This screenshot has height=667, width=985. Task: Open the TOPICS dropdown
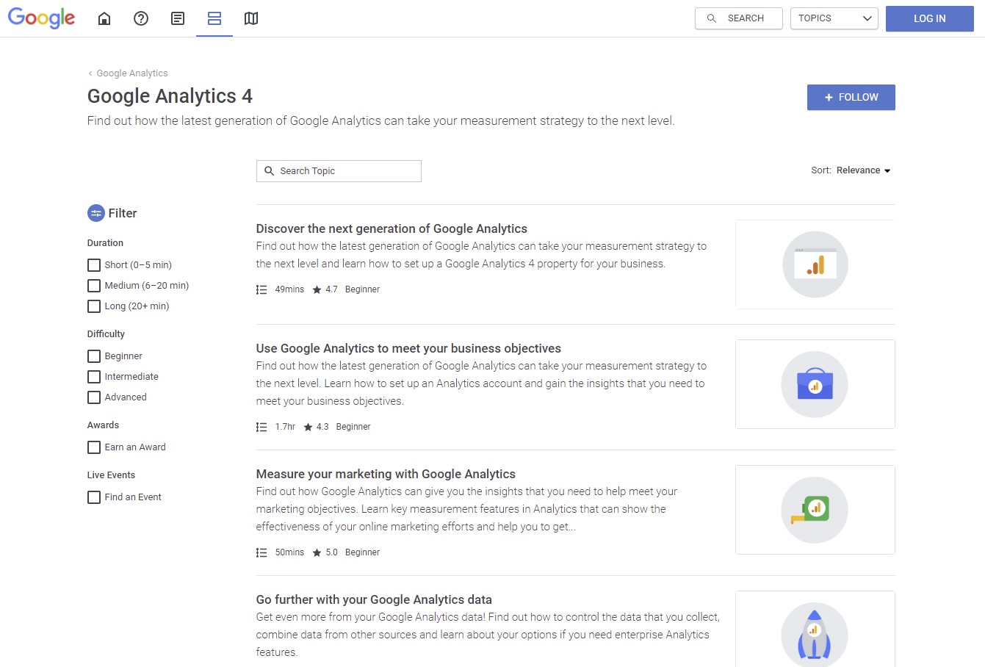[x=834, y=18]
